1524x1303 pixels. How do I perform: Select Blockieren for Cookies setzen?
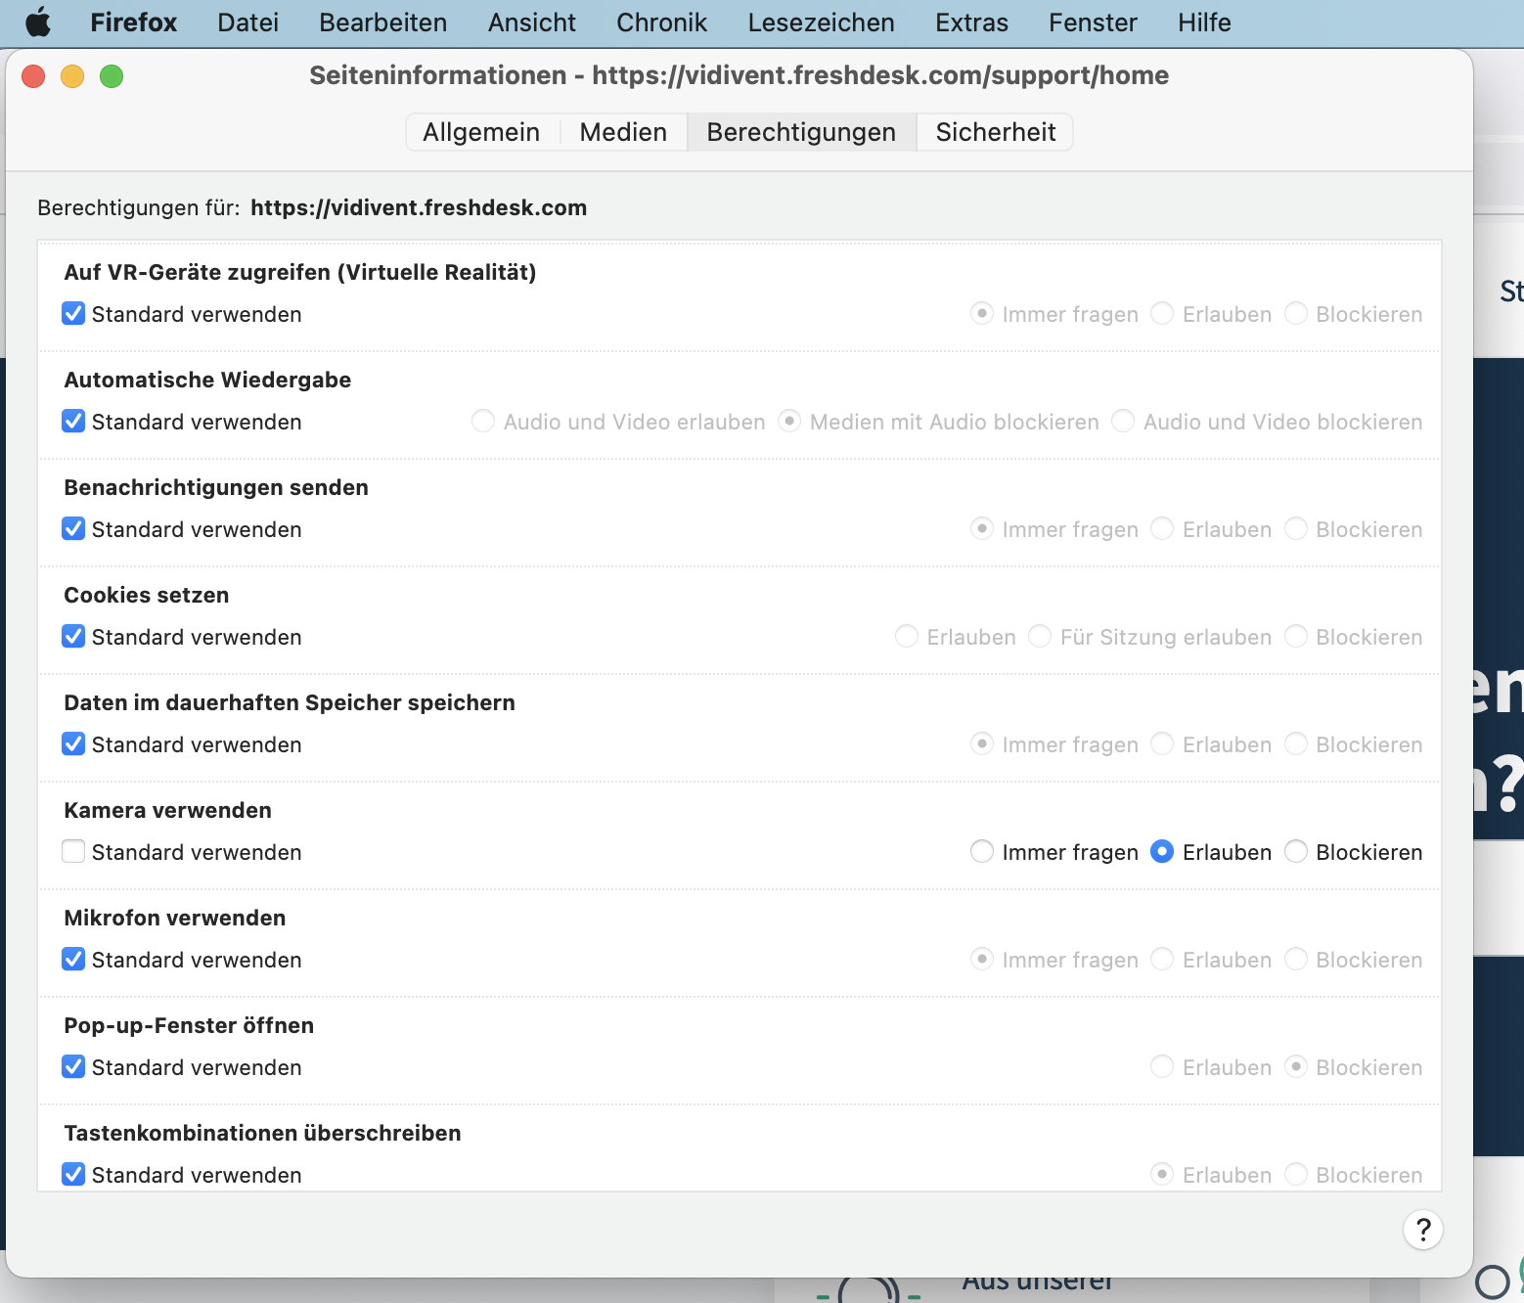(x=1296, y=636)
